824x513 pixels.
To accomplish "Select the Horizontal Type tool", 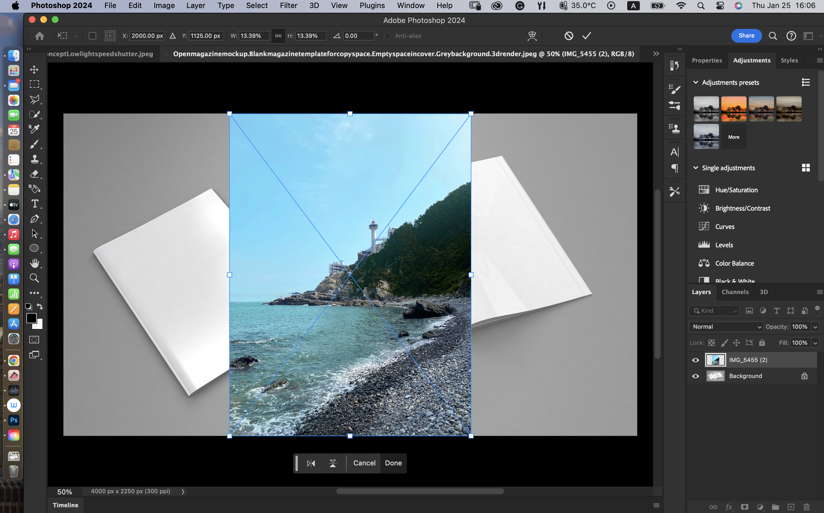I will pyautogui.click(x=34, y=203).
